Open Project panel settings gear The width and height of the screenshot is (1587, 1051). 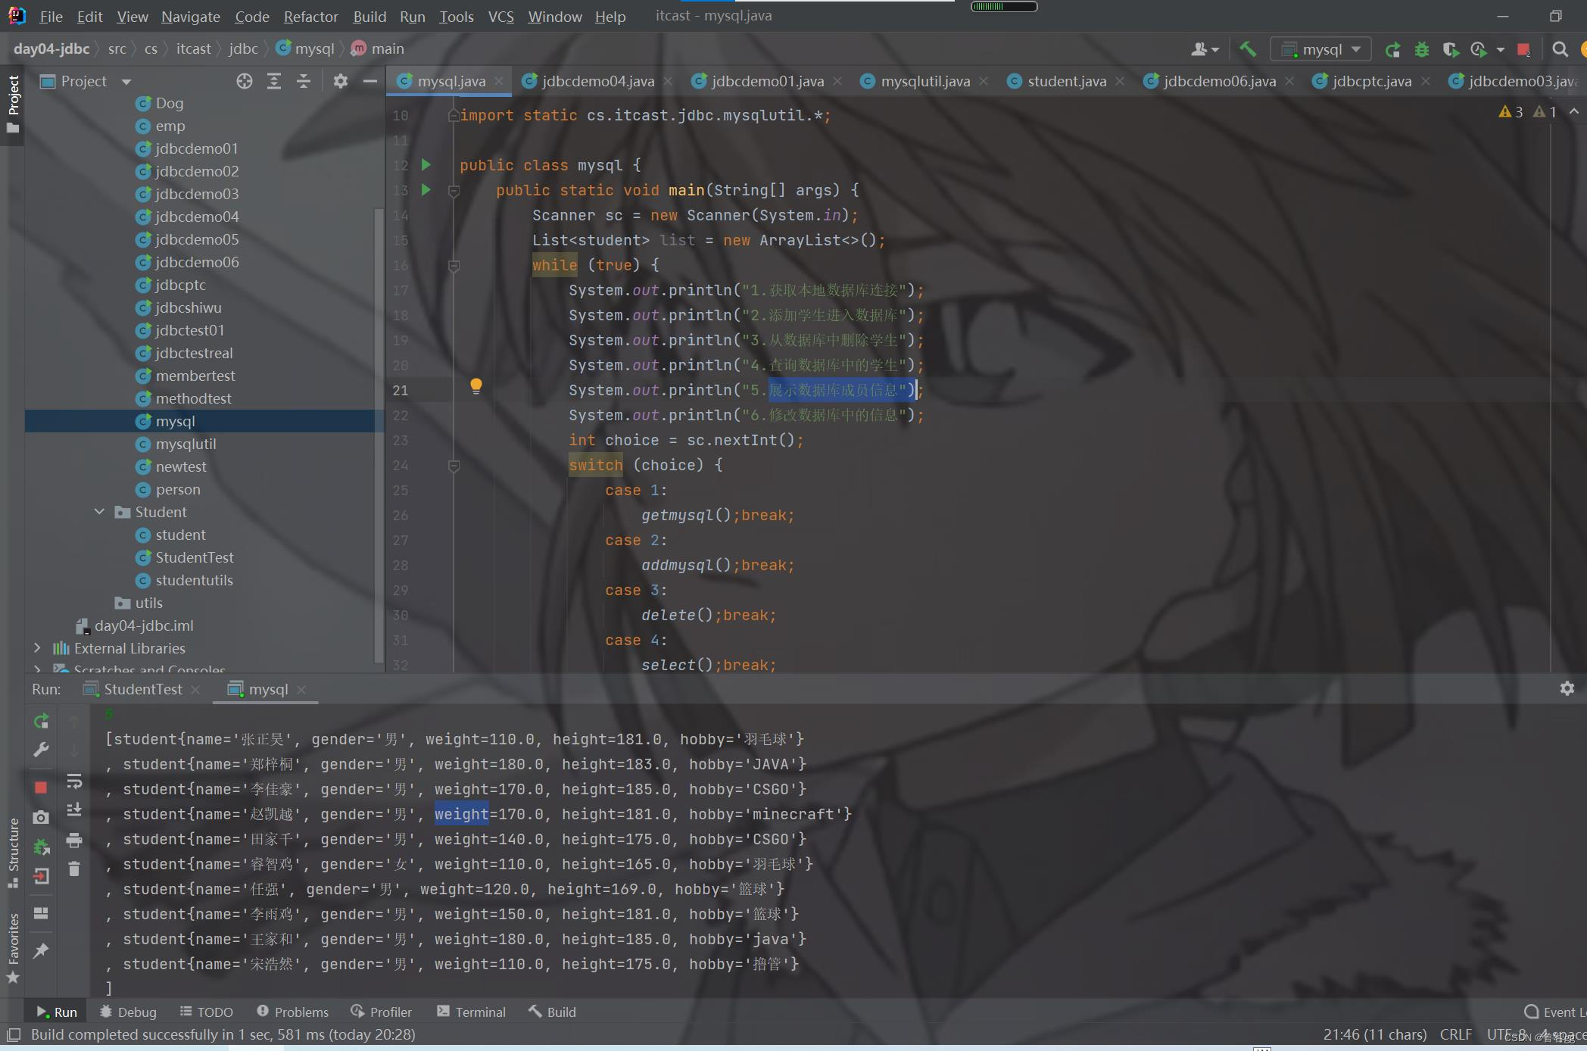(x=341, y=81)
